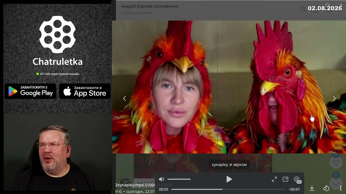Click the elapsed time 00:05
346x194 pixels.
tap(164, 189)
